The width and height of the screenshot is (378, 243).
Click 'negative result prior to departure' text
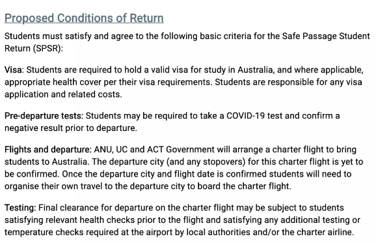71,128
